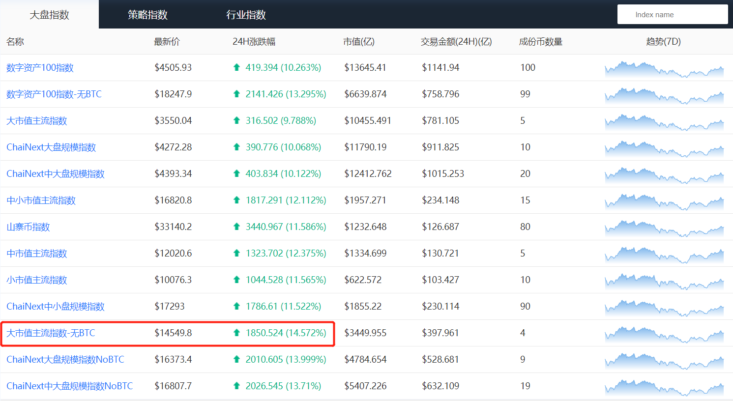Viewport: 733px width, 401px height.
Task: Click the up arrow beside 3440.967 (11.586%)
Action: coord(236,227)
